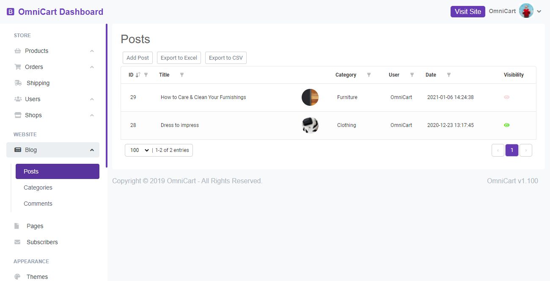Open the OmniCart user account dropdown
This screenshot has height=281, width=550.
[539, 11]
